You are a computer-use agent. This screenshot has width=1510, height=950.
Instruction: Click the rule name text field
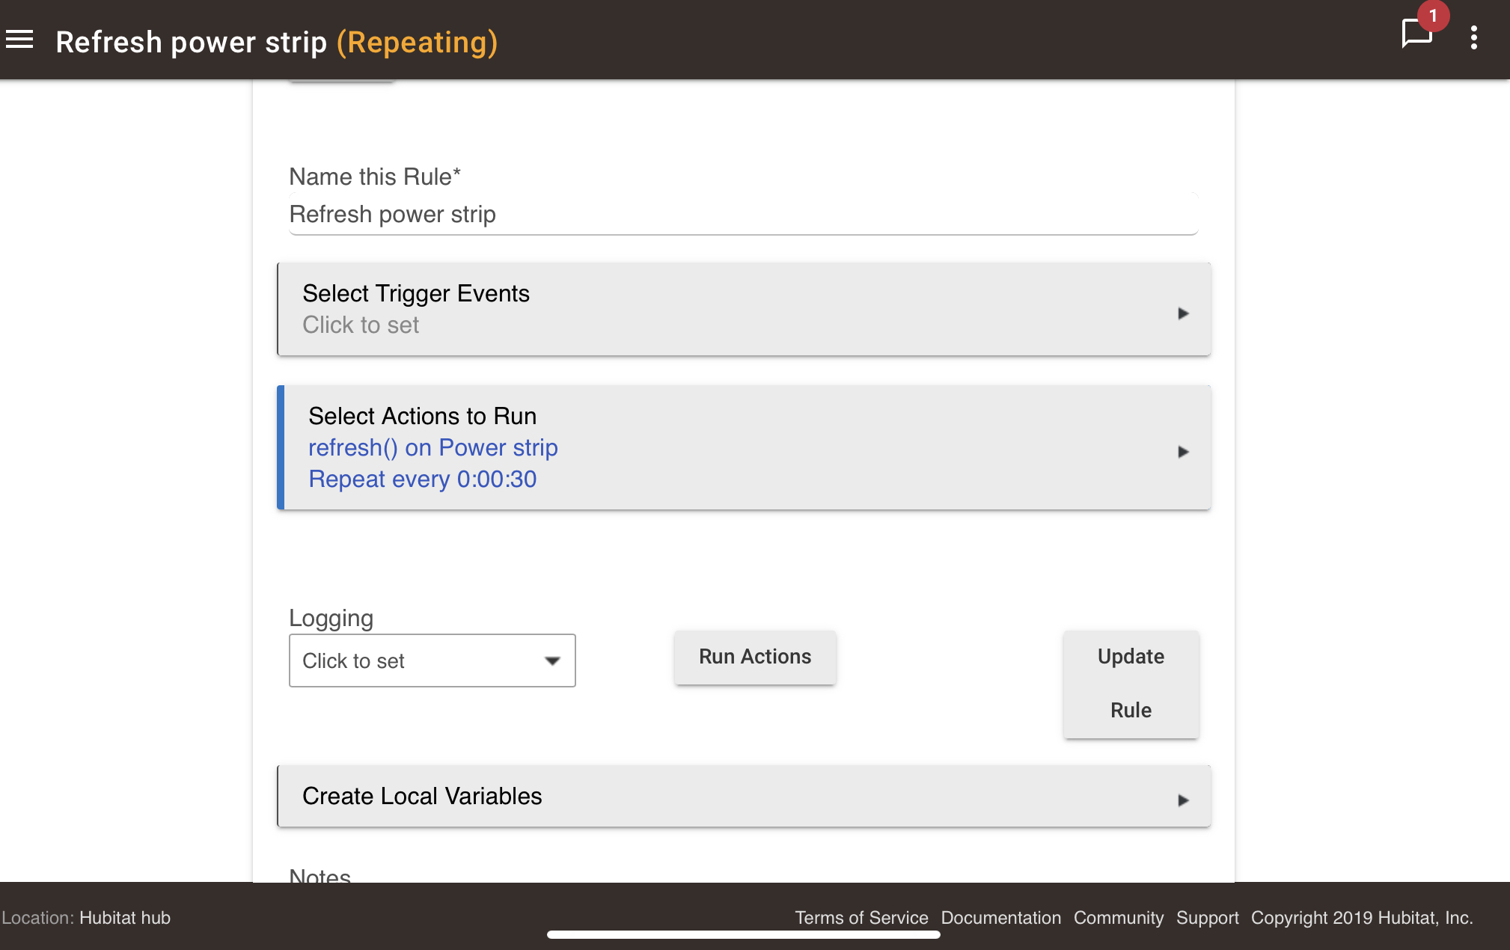pyautogui.click(x=743, y=215)
